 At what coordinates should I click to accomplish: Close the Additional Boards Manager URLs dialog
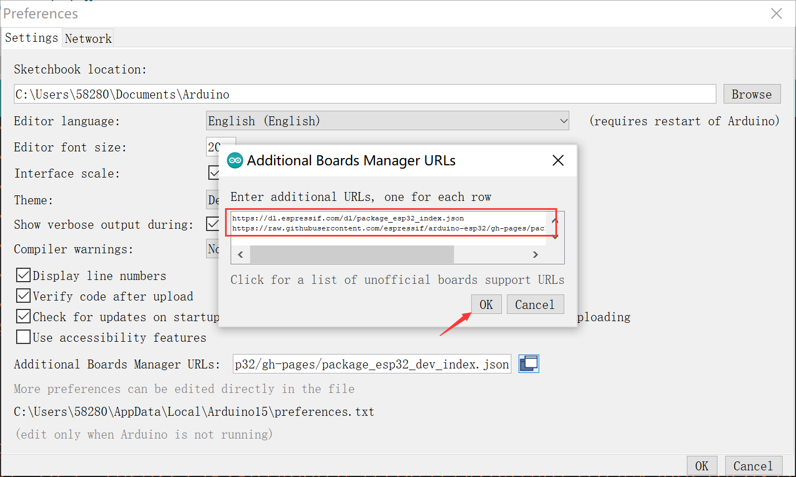point(558,161)
